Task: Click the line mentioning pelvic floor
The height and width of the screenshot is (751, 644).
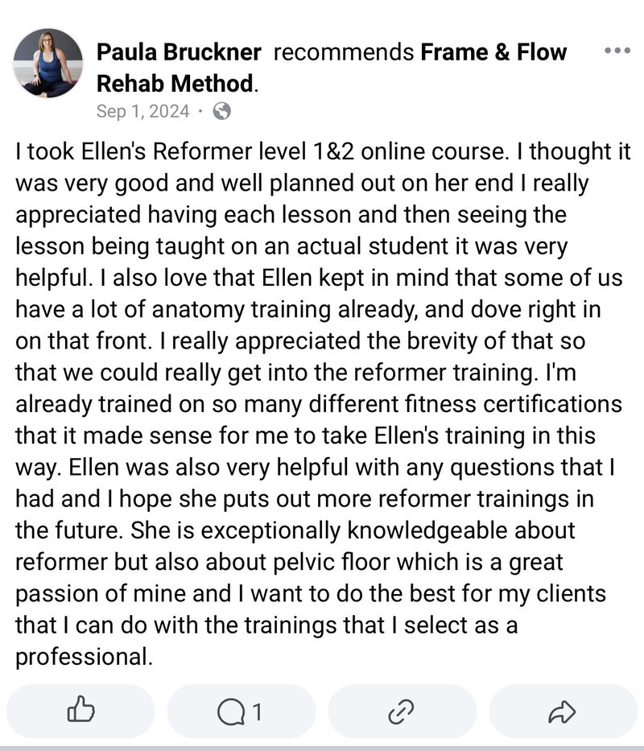Action: [x=289, y=562]
